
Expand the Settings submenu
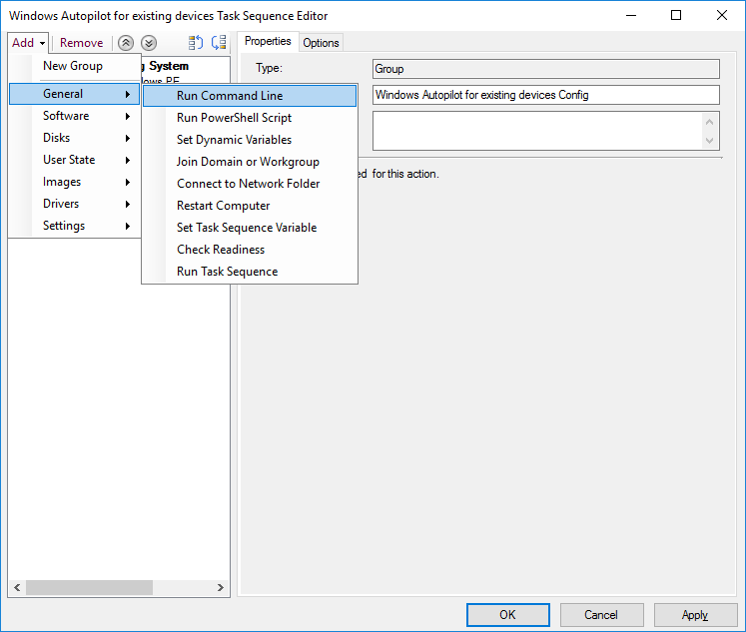pyautogui.click(x=74, y=226)
